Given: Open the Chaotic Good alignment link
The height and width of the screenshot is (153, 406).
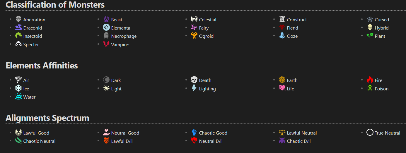Looking at the screenshot, I should point(213,133).
